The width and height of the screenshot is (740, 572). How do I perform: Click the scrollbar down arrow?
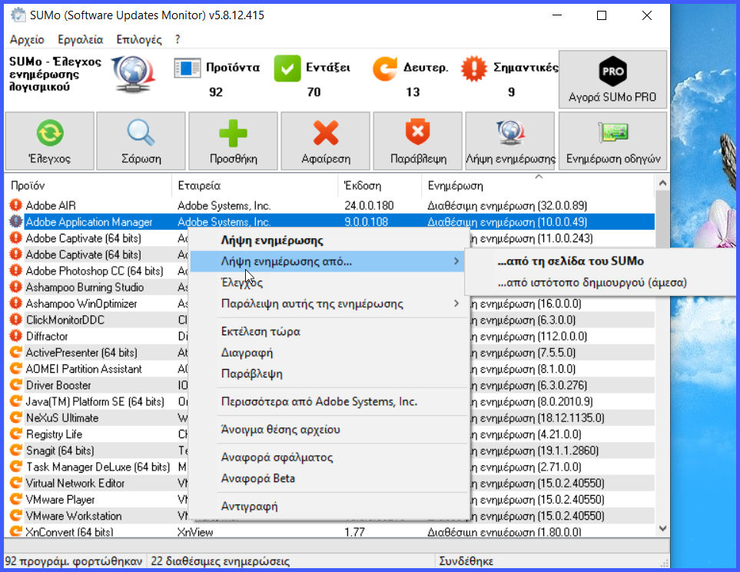[x=662, y=528]
